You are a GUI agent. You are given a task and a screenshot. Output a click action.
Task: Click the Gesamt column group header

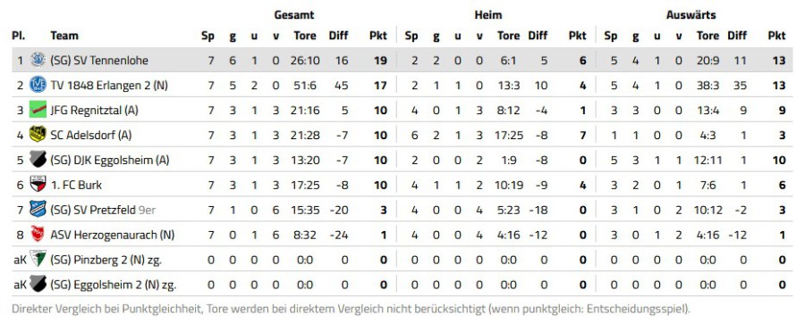tap(293, 15)
